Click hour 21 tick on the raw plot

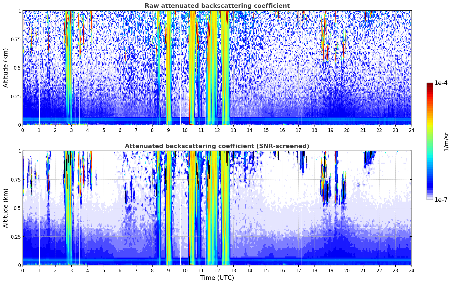click(x=363, y=130)
